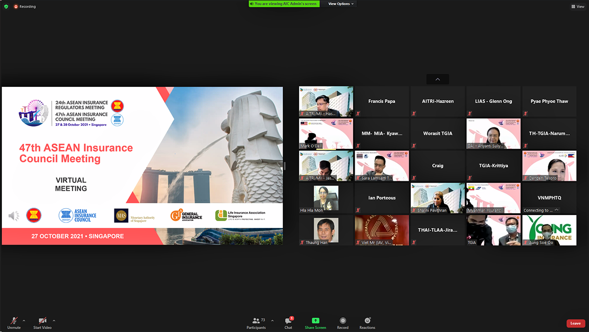
Task: Select Worasit TGIA participant tile
Action: [x=438, y=134]
